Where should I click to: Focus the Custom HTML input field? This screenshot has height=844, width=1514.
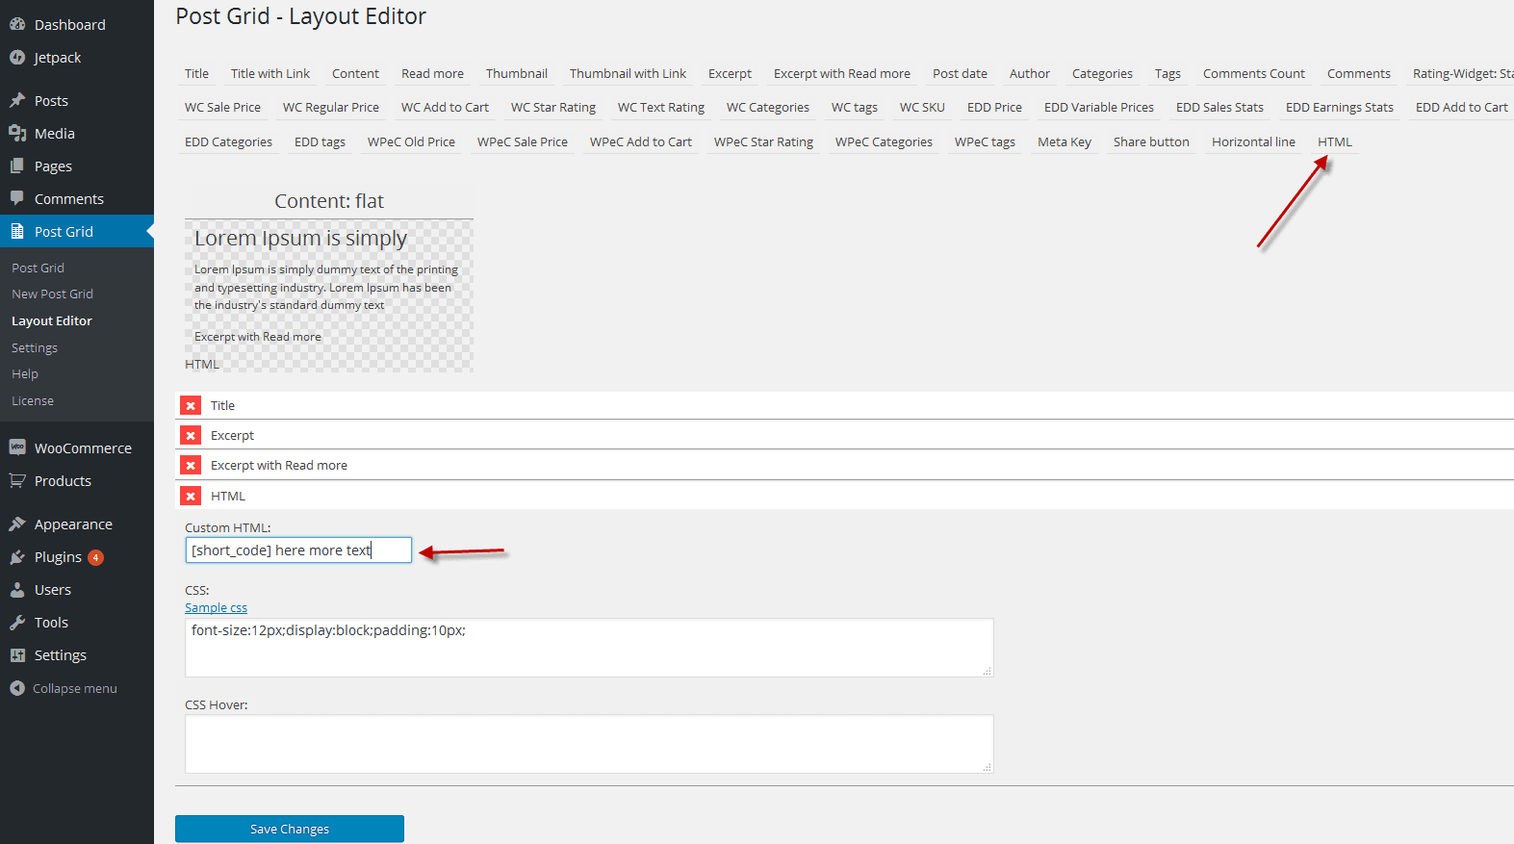click(298, 550)
